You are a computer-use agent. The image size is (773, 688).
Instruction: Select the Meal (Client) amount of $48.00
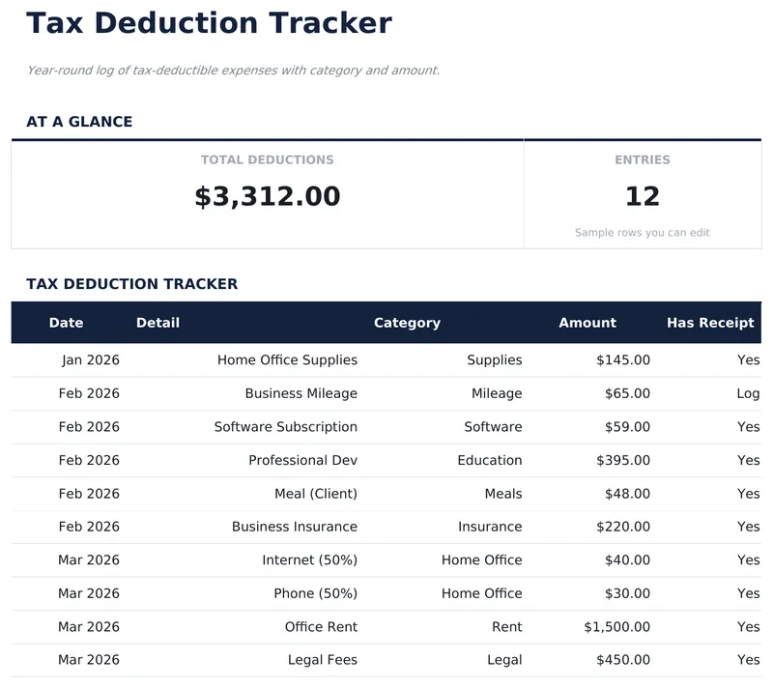tap(628, 493)
